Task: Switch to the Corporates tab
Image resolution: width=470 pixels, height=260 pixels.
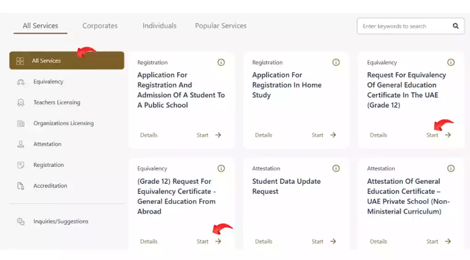Action: 100,26
